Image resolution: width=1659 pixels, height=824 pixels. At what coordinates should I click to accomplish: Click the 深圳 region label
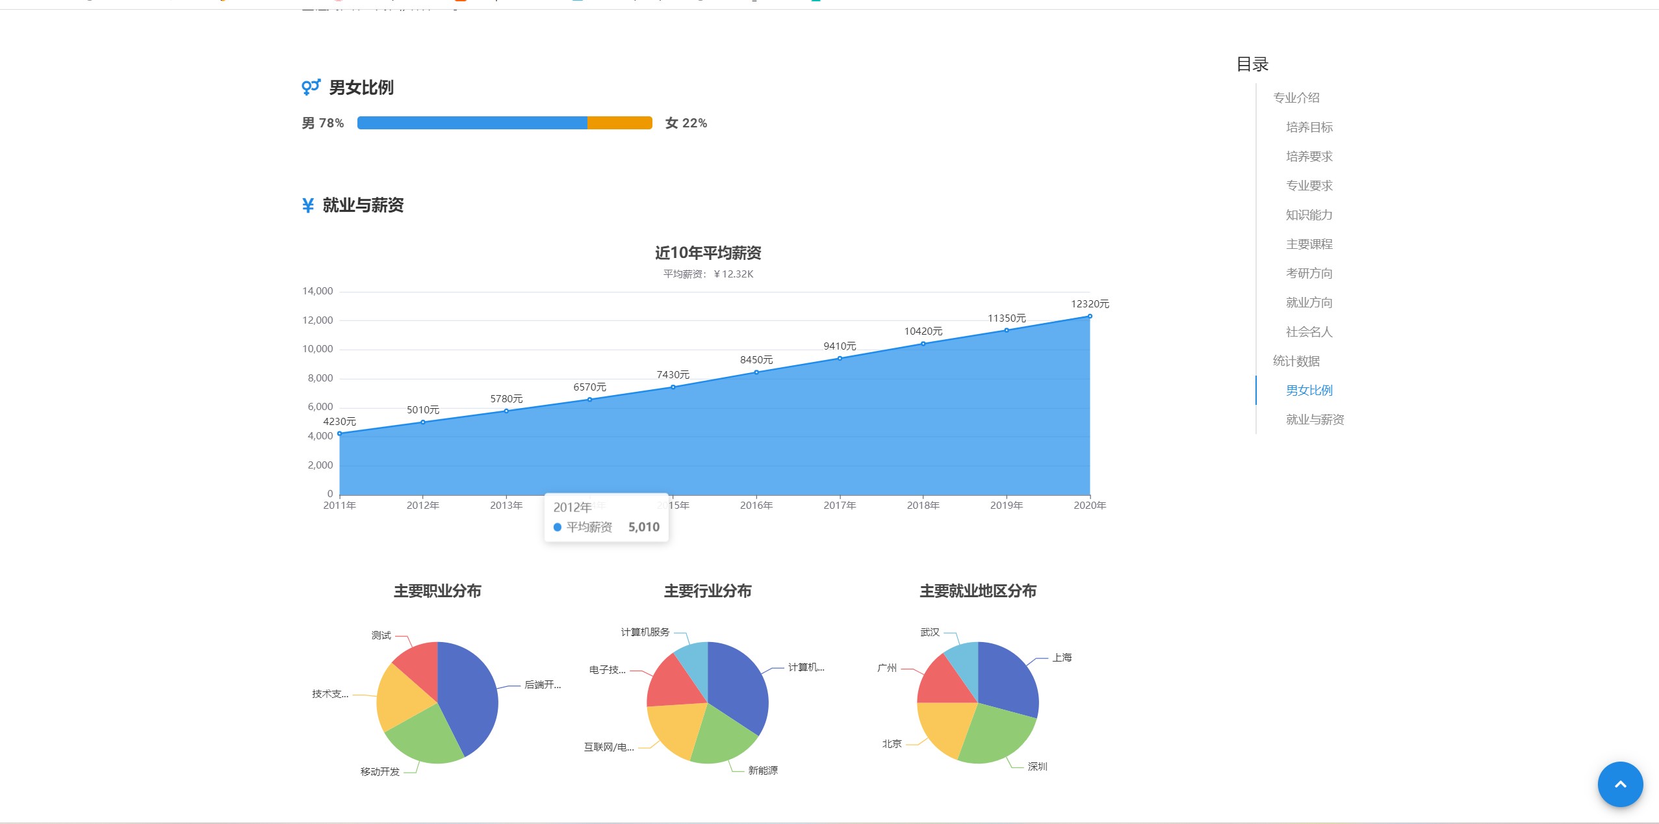click(1037, 766)
